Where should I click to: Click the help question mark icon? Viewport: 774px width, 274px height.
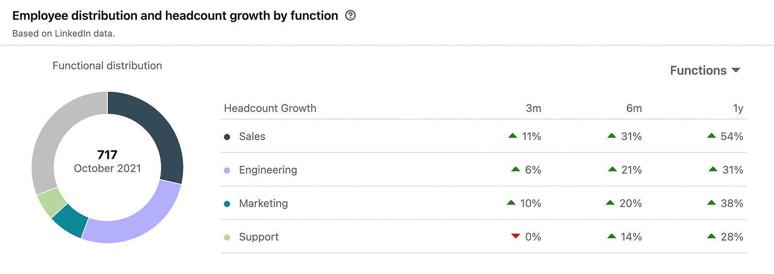click(x=350, y=16)
